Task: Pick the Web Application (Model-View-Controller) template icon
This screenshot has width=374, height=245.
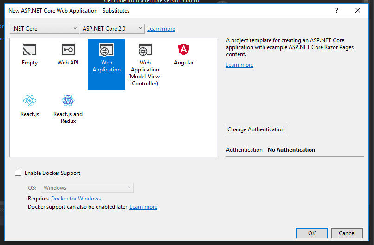Action: click(145, 49)
